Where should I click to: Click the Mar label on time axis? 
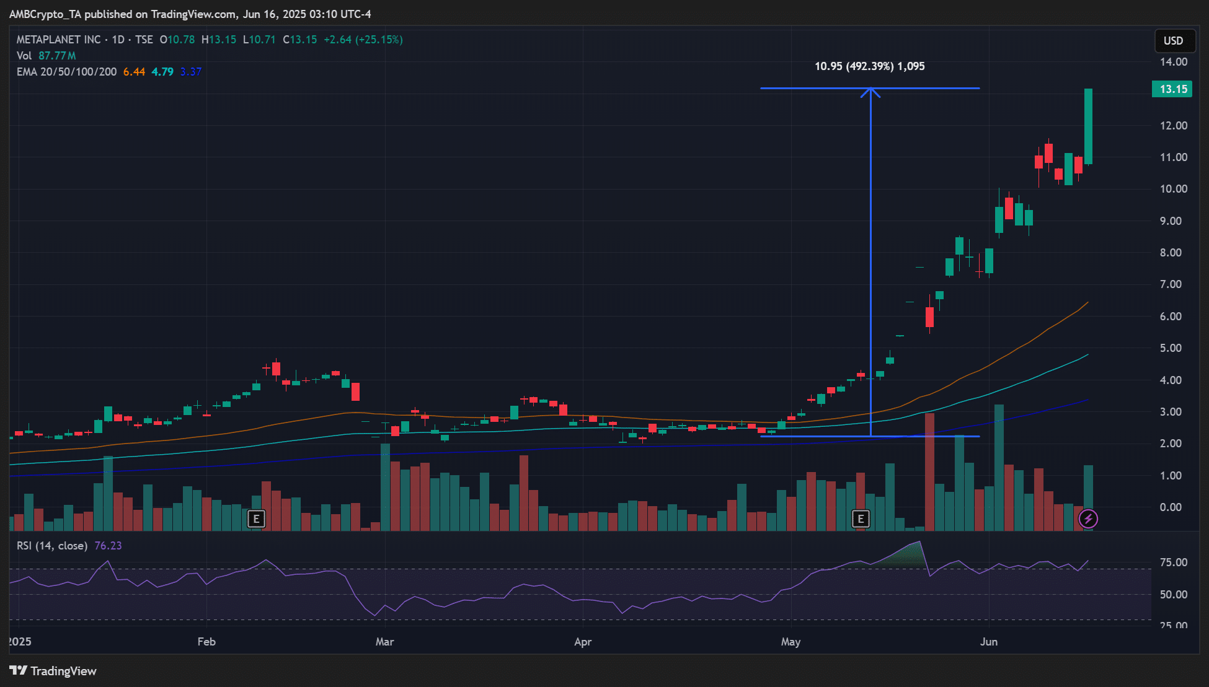[384, 642]
